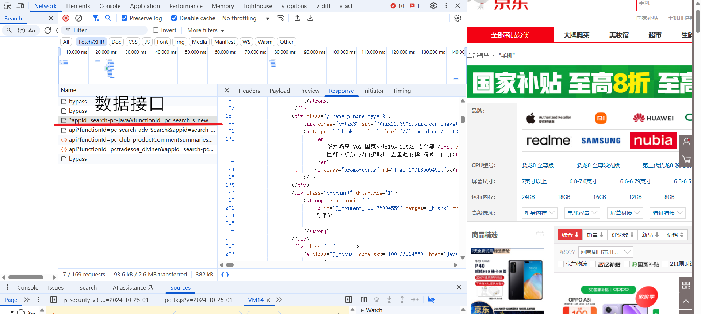701x314 pixels.
Task: Activate the inspect element picker icon
Action: point(7,6)
